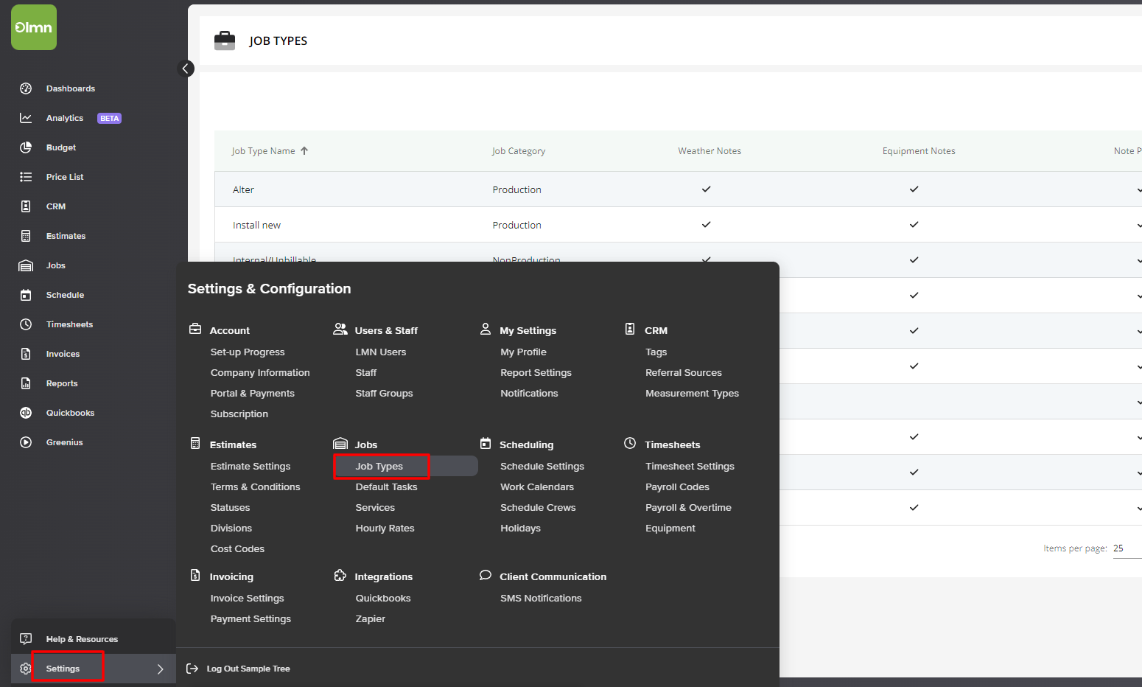Click the Account section icon
The width and height of the screenshot is (1142, 687).
pyautogui.click(x=195, y=329)
